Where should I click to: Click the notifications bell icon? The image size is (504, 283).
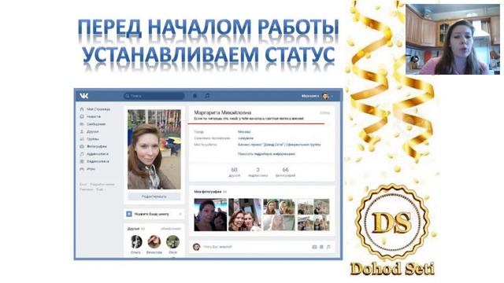195,96
